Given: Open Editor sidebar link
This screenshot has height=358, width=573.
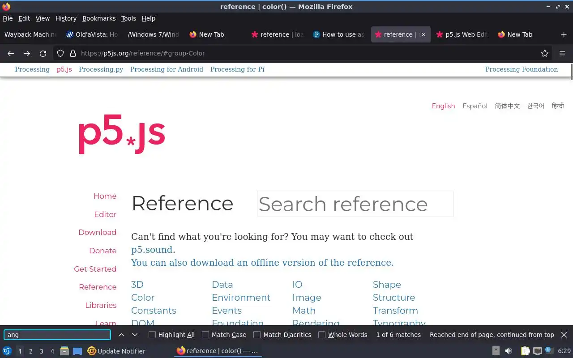Looking at the screenshot, I should [x=105, y=214].
